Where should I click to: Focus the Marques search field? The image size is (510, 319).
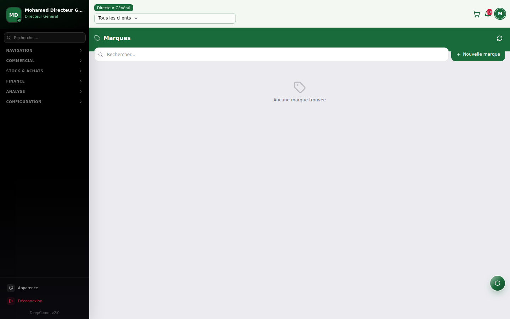coord(271,55)
